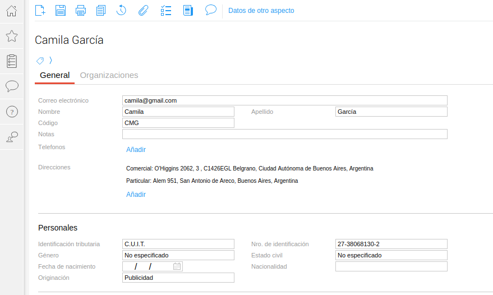Open the task clipboard sidebar icon

point(12,61)
